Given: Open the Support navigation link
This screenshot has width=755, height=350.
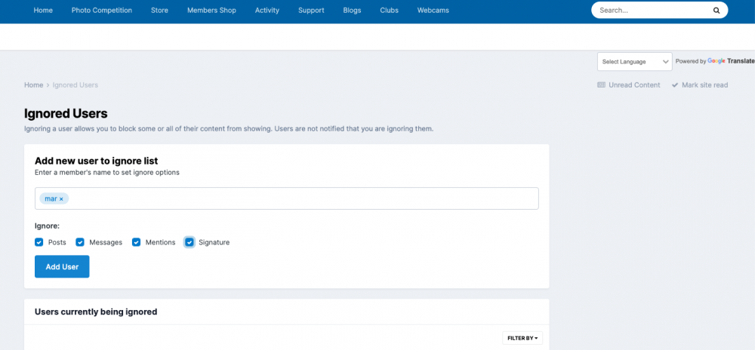Looking at the screenshot, I should (311, 11).
